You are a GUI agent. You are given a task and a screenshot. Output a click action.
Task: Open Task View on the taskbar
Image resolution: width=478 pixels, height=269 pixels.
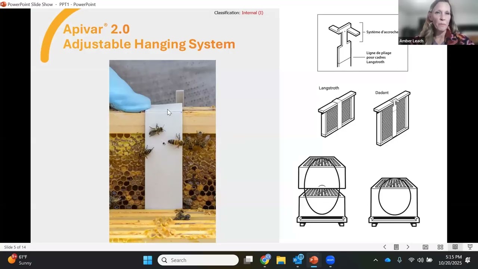pyautogui.click(x=248, y=260)
